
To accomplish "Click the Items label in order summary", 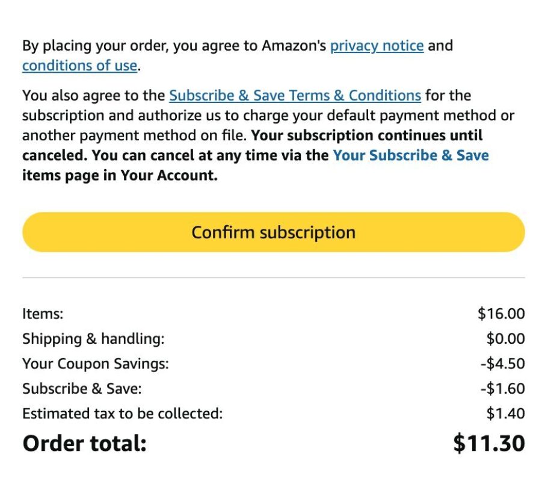I will (x=43, y=314).
